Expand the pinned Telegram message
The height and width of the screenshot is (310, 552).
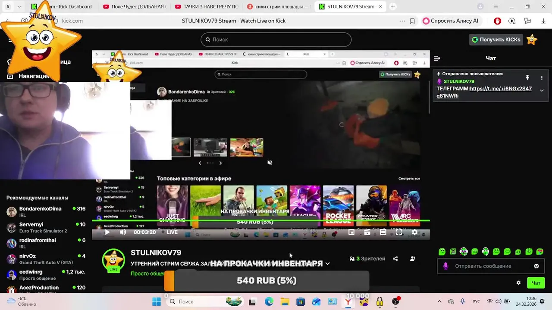[x=542, y=90]
